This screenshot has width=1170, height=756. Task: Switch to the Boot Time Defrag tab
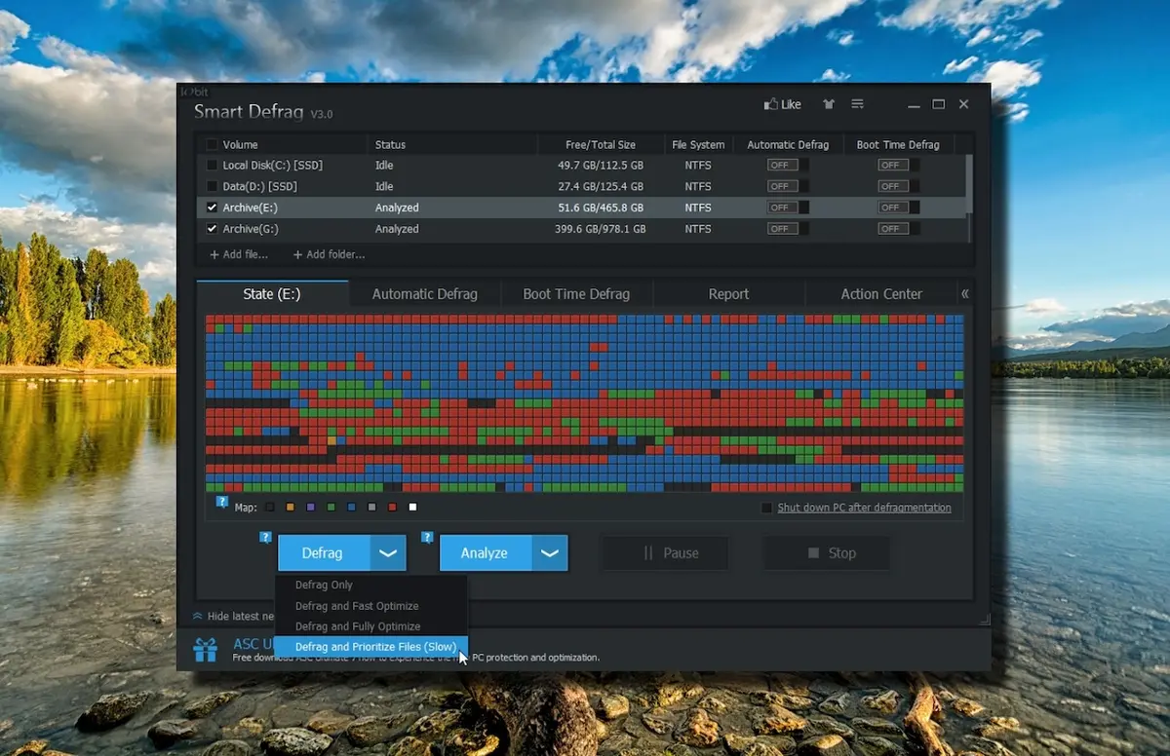coord(576,293)
